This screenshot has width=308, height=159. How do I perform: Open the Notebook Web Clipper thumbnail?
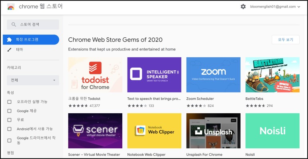[154, 131]
